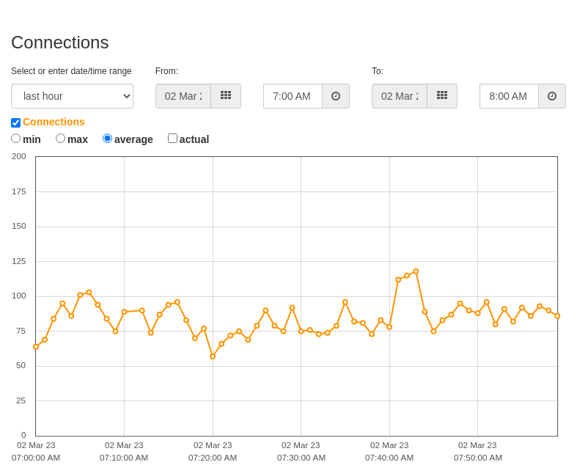Open the To time clock picker icon
This screenshot has height=465, width=577.
click(x=552, y=96)
